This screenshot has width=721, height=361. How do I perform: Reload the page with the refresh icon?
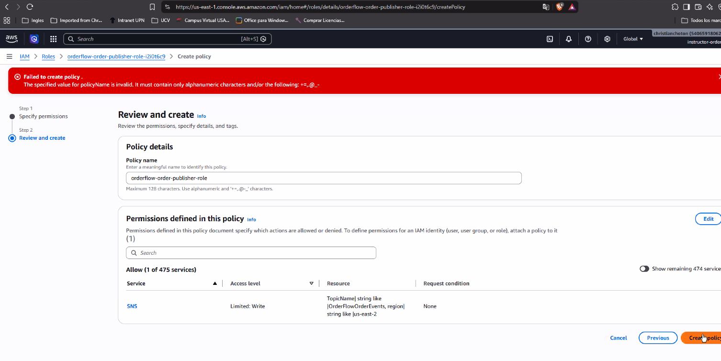pyautogui.click(x=30, y=7)
